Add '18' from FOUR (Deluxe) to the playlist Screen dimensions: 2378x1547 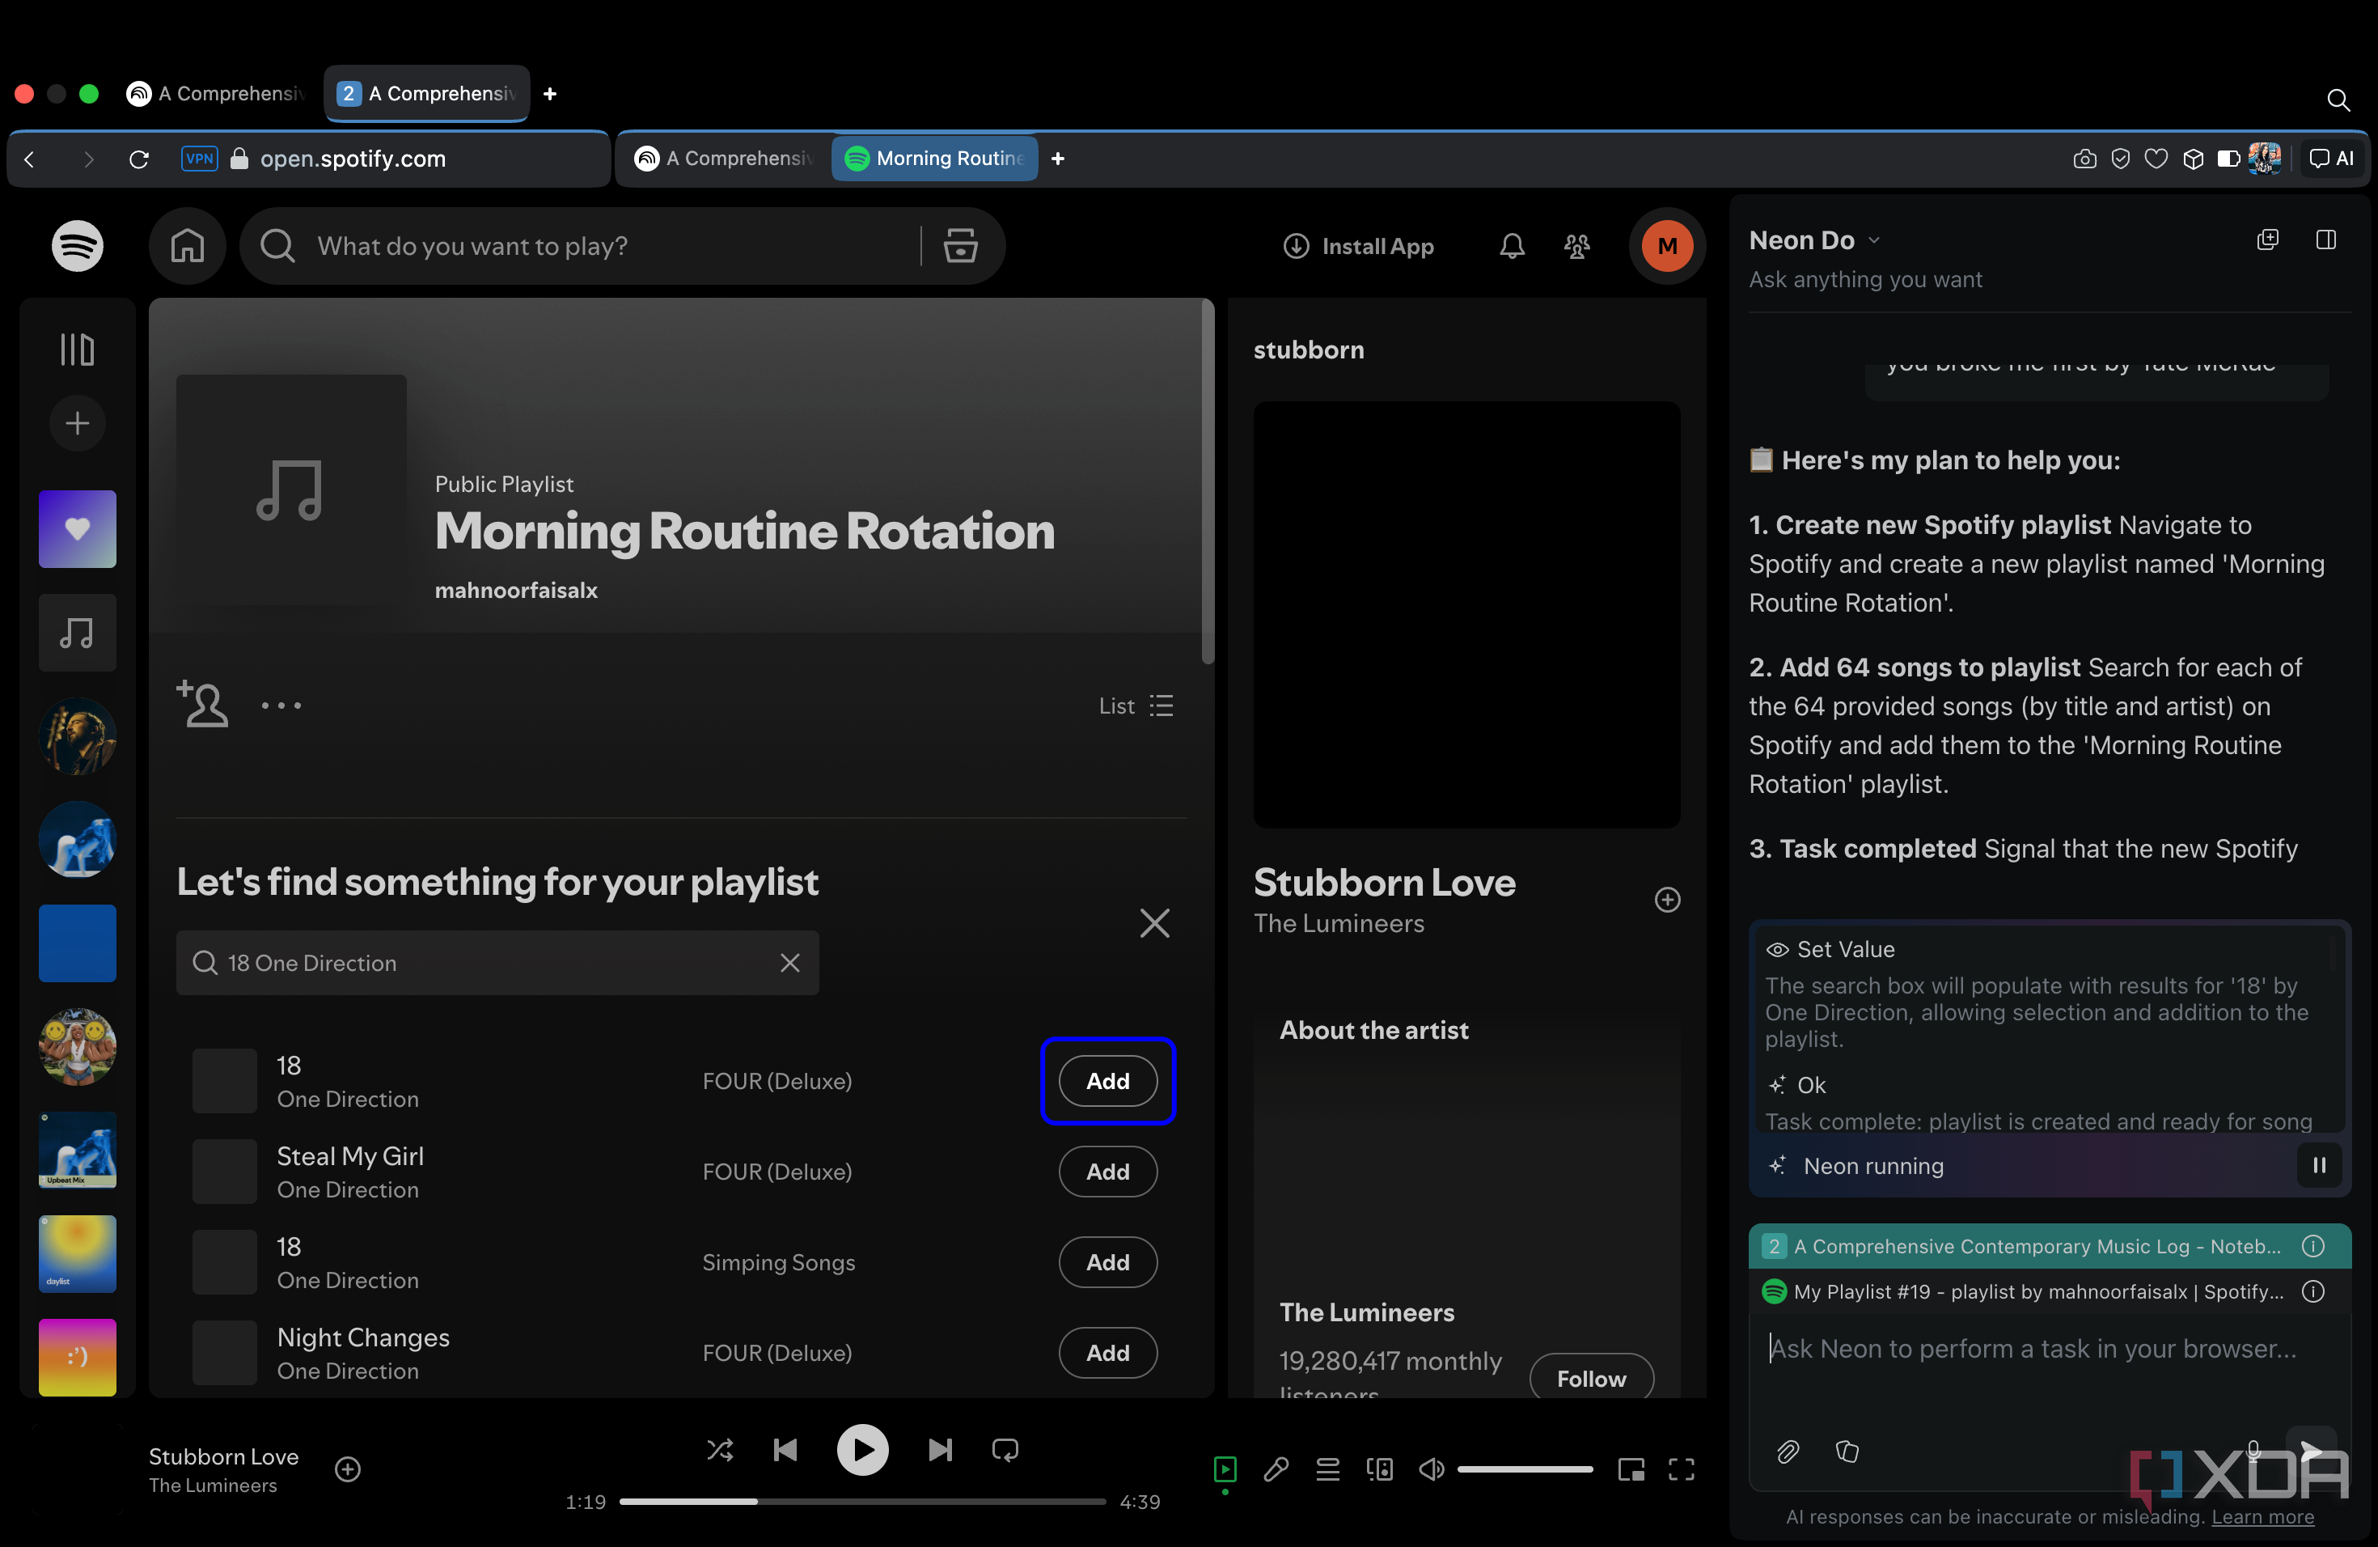[x=1107, y=1081]
